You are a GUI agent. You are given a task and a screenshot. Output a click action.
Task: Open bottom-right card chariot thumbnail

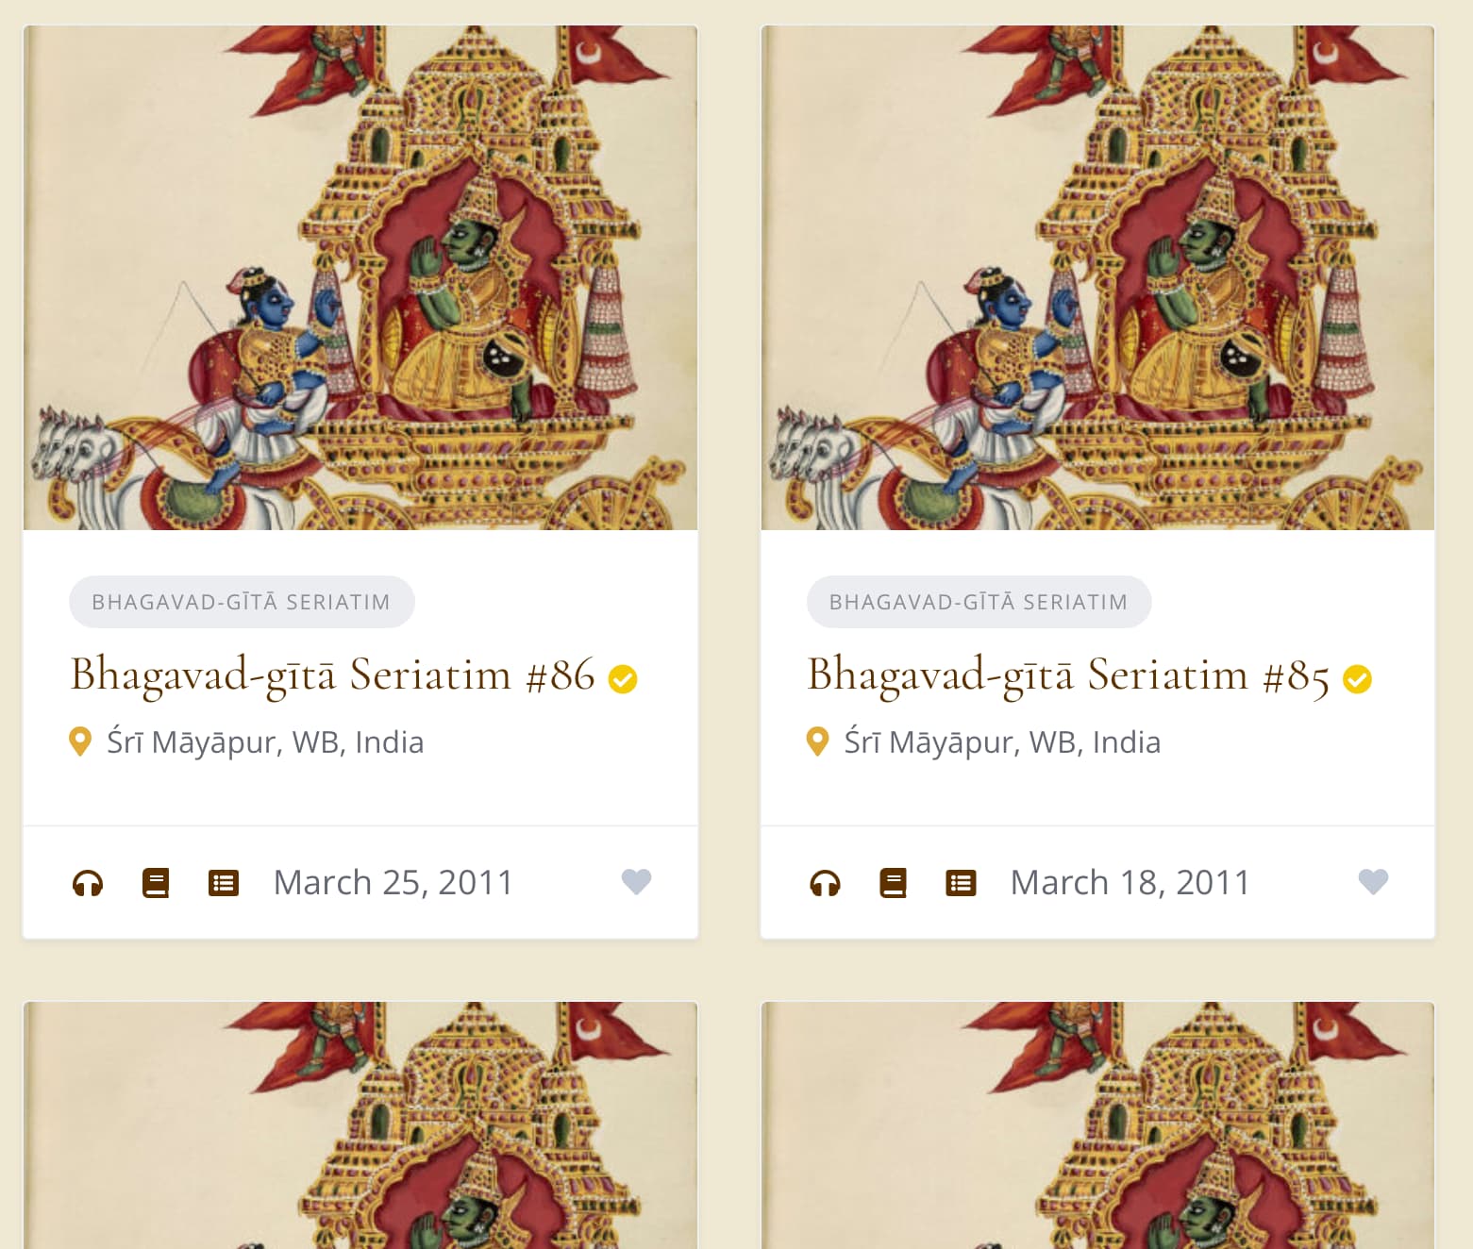pos(1097,1125)
